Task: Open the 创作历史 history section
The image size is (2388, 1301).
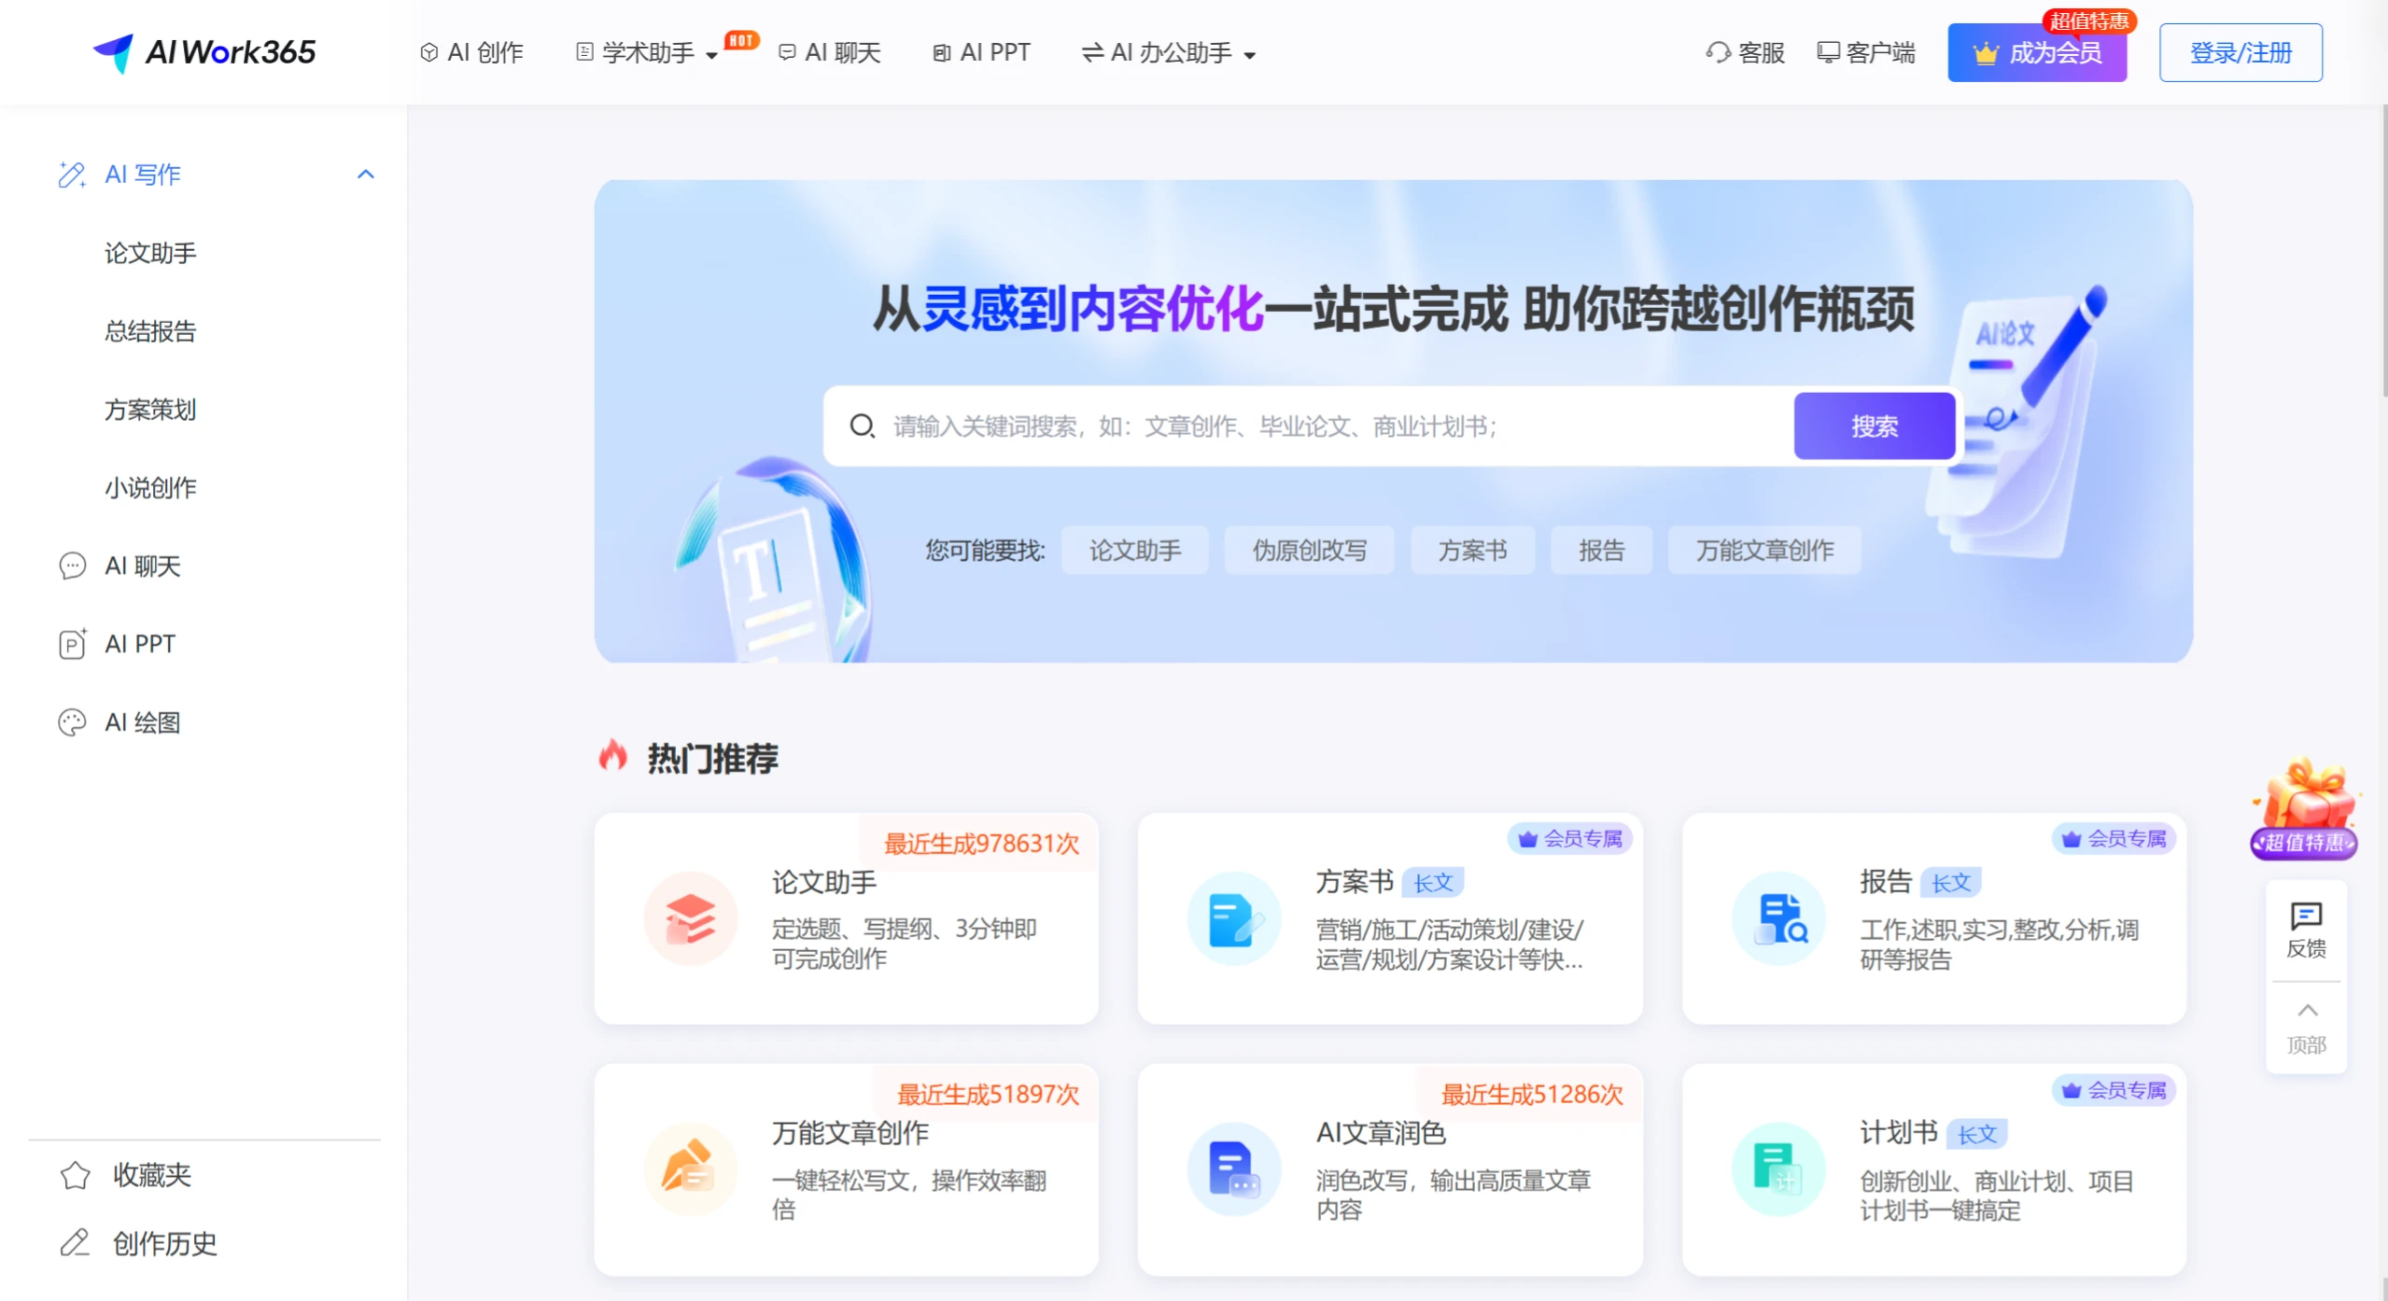Action: 163,1243
